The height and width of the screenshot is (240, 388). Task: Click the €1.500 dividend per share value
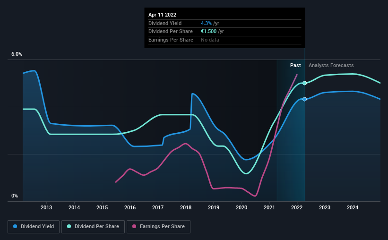click(x=208, y=32)
